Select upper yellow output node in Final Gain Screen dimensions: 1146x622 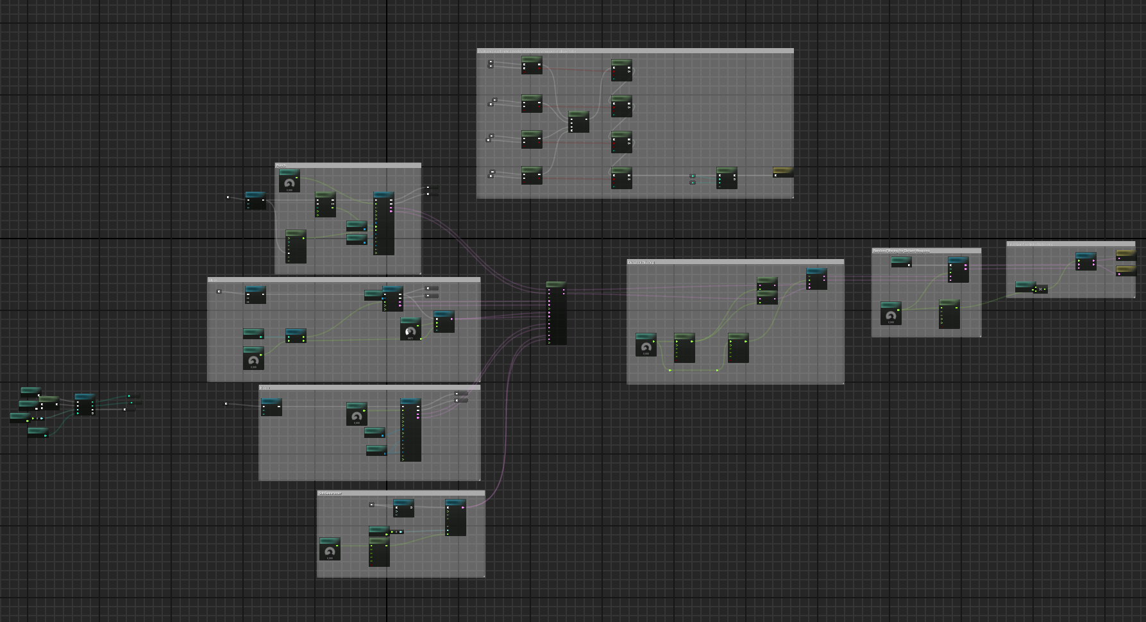point(1126,255)
